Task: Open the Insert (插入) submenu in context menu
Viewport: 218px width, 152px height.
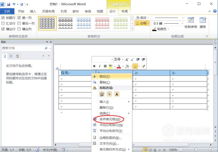Action: click(x=112, y=102)
